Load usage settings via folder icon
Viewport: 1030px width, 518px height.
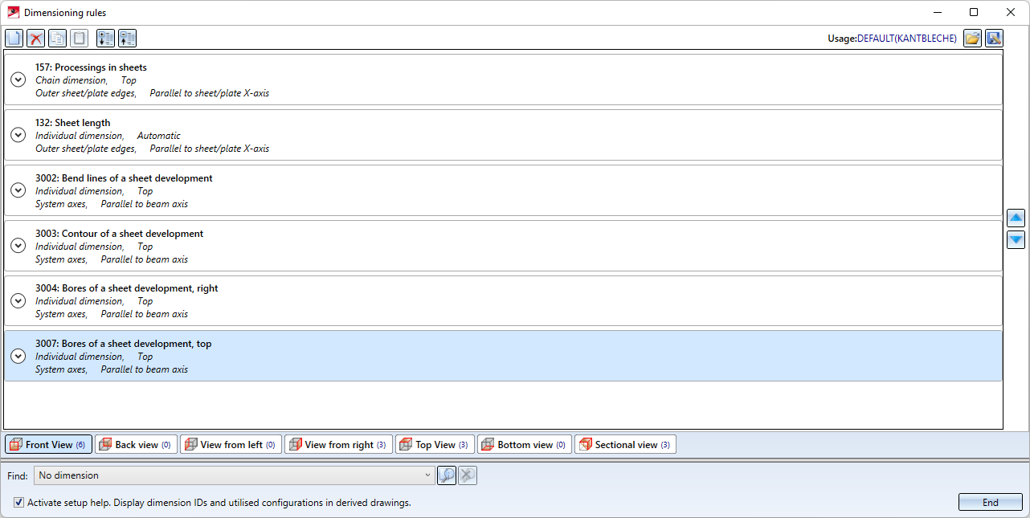tap(972, 38)
